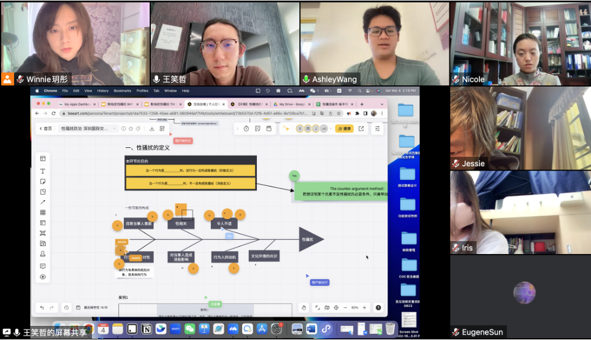591x340 pixels.
Task: Toggle fullscreen corner icon in zoom bar
Action: (318, 307)
